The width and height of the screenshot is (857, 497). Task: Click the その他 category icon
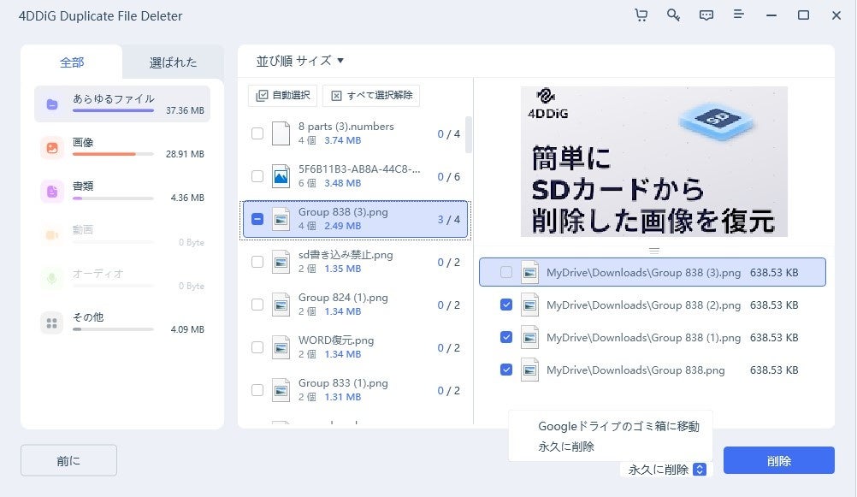(52, 323)
